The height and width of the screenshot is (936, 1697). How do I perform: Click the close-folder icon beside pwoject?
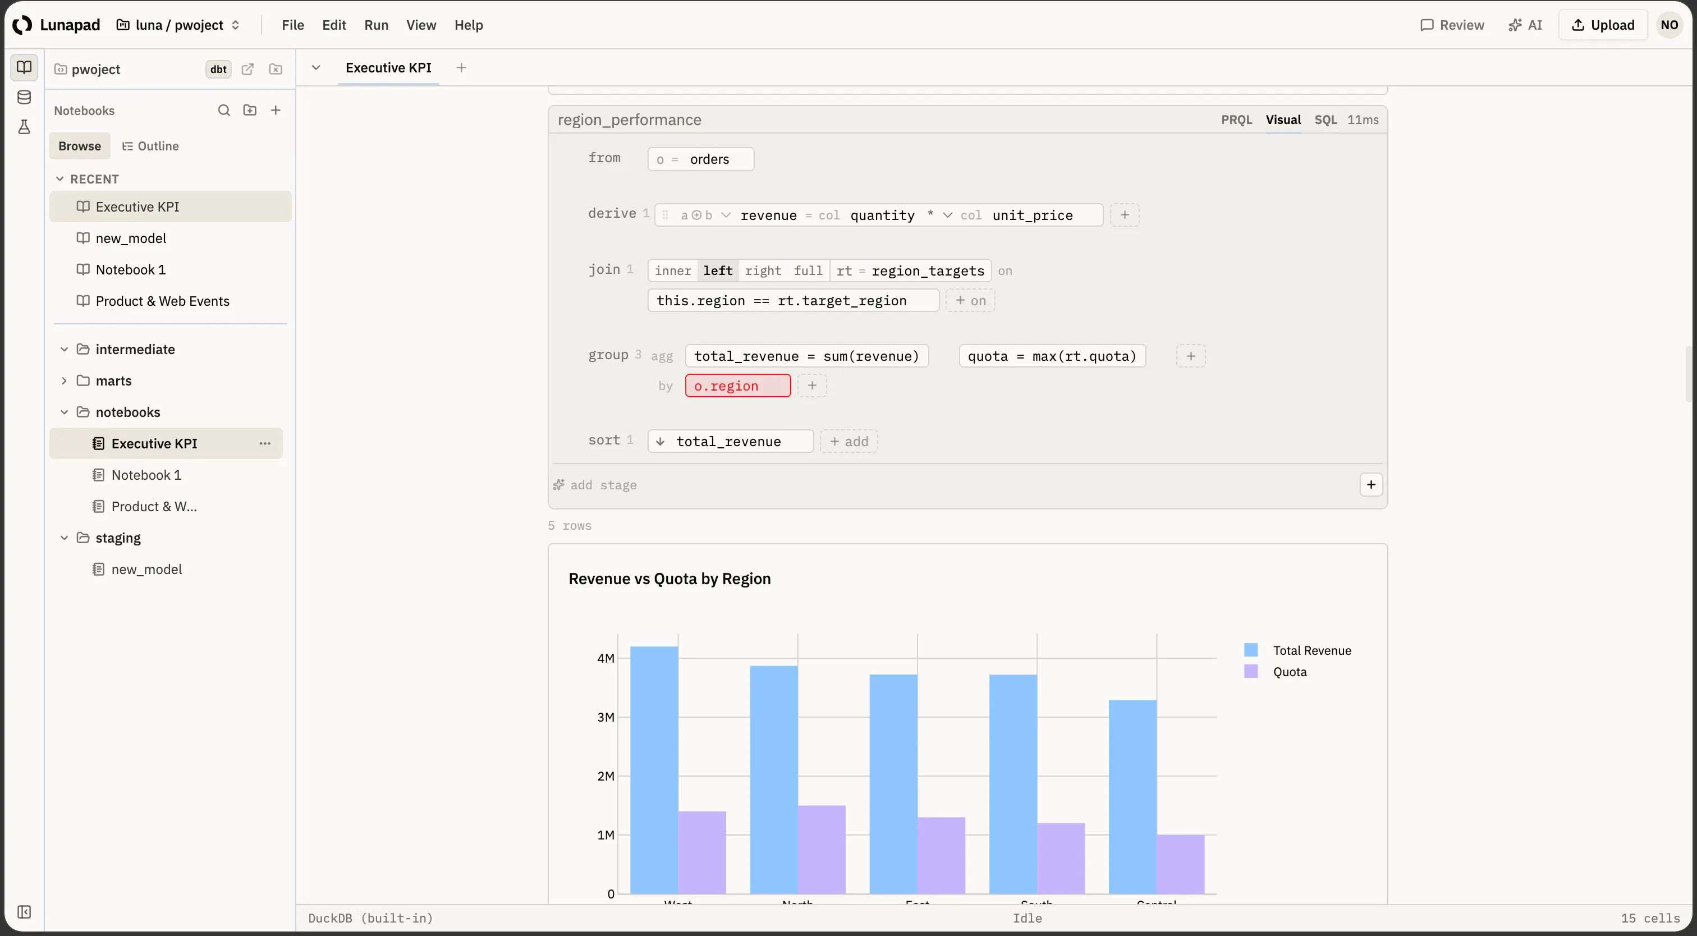[276, 69]
